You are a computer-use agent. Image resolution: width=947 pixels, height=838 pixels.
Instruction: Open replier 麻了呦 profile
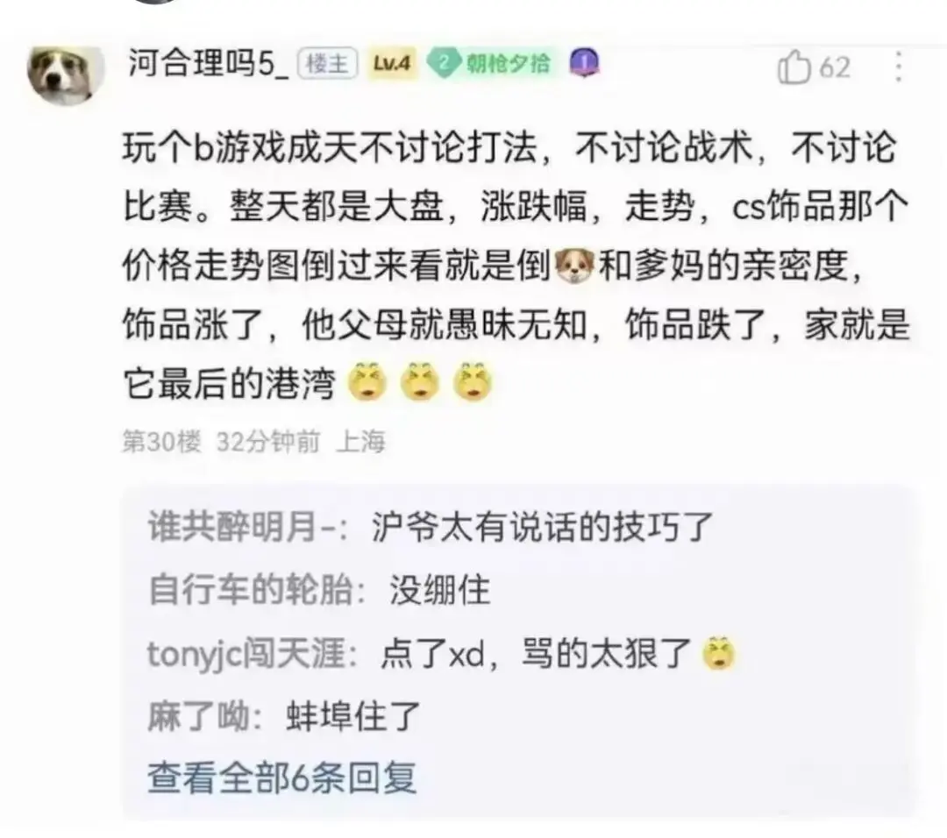tap(199, 717)
